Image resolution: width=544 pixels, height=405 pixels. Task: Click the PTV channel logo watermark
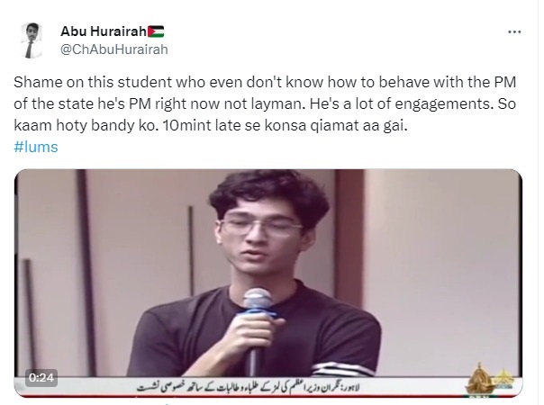point(490,380)
